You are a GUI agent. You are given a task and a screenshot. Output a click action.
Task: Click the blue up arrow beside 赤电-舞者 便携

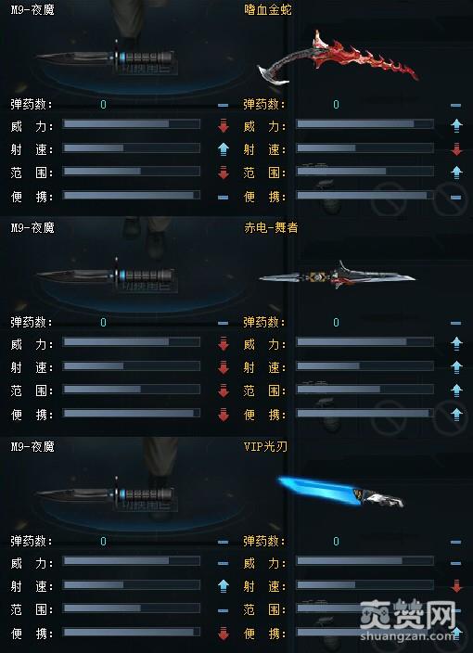[456, 415]
